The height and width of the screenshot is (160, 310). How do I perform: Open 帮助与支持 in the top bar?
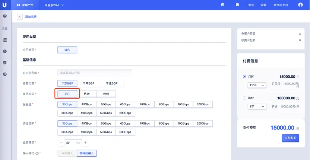click(281, 5)
